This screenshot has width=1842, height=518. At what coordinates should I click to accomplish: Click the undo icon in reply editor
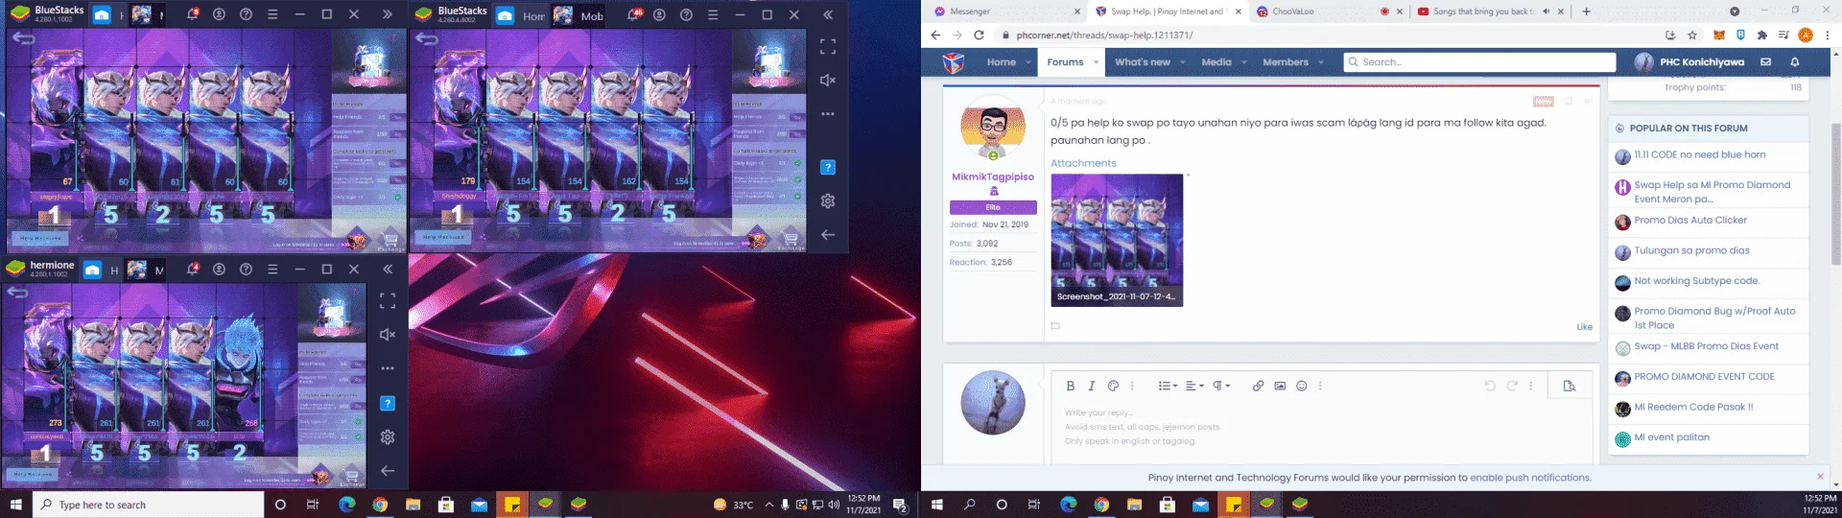(x=1490, y=386)
